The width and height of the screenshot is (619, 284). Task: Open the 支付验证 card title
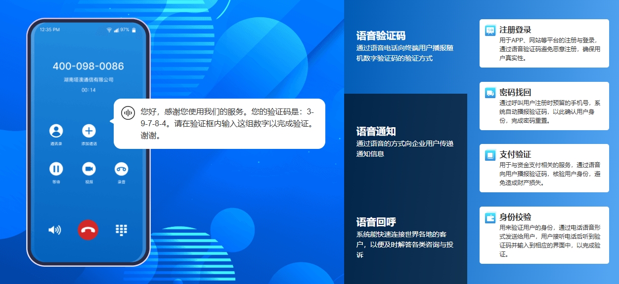coord(515,155)
